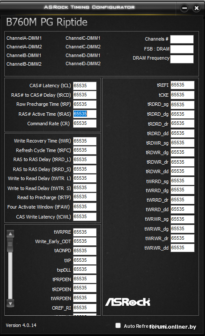This screenshot has height=336, width=205.
Task: Click the ChannelC-DIMM1 label
Action: [x=83, y=38]
